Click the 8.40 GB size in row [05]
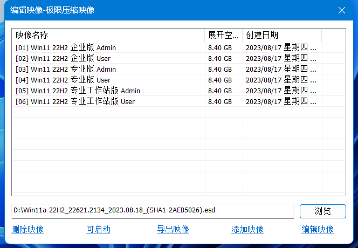 [x=220, y=91]
